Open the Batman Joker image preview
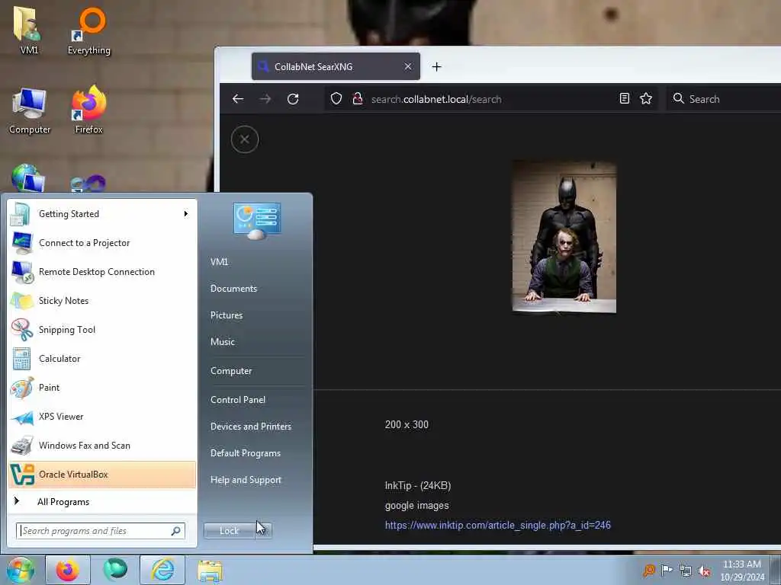The height and width of the screenshot is (585, 781). (x=564, y=237)
